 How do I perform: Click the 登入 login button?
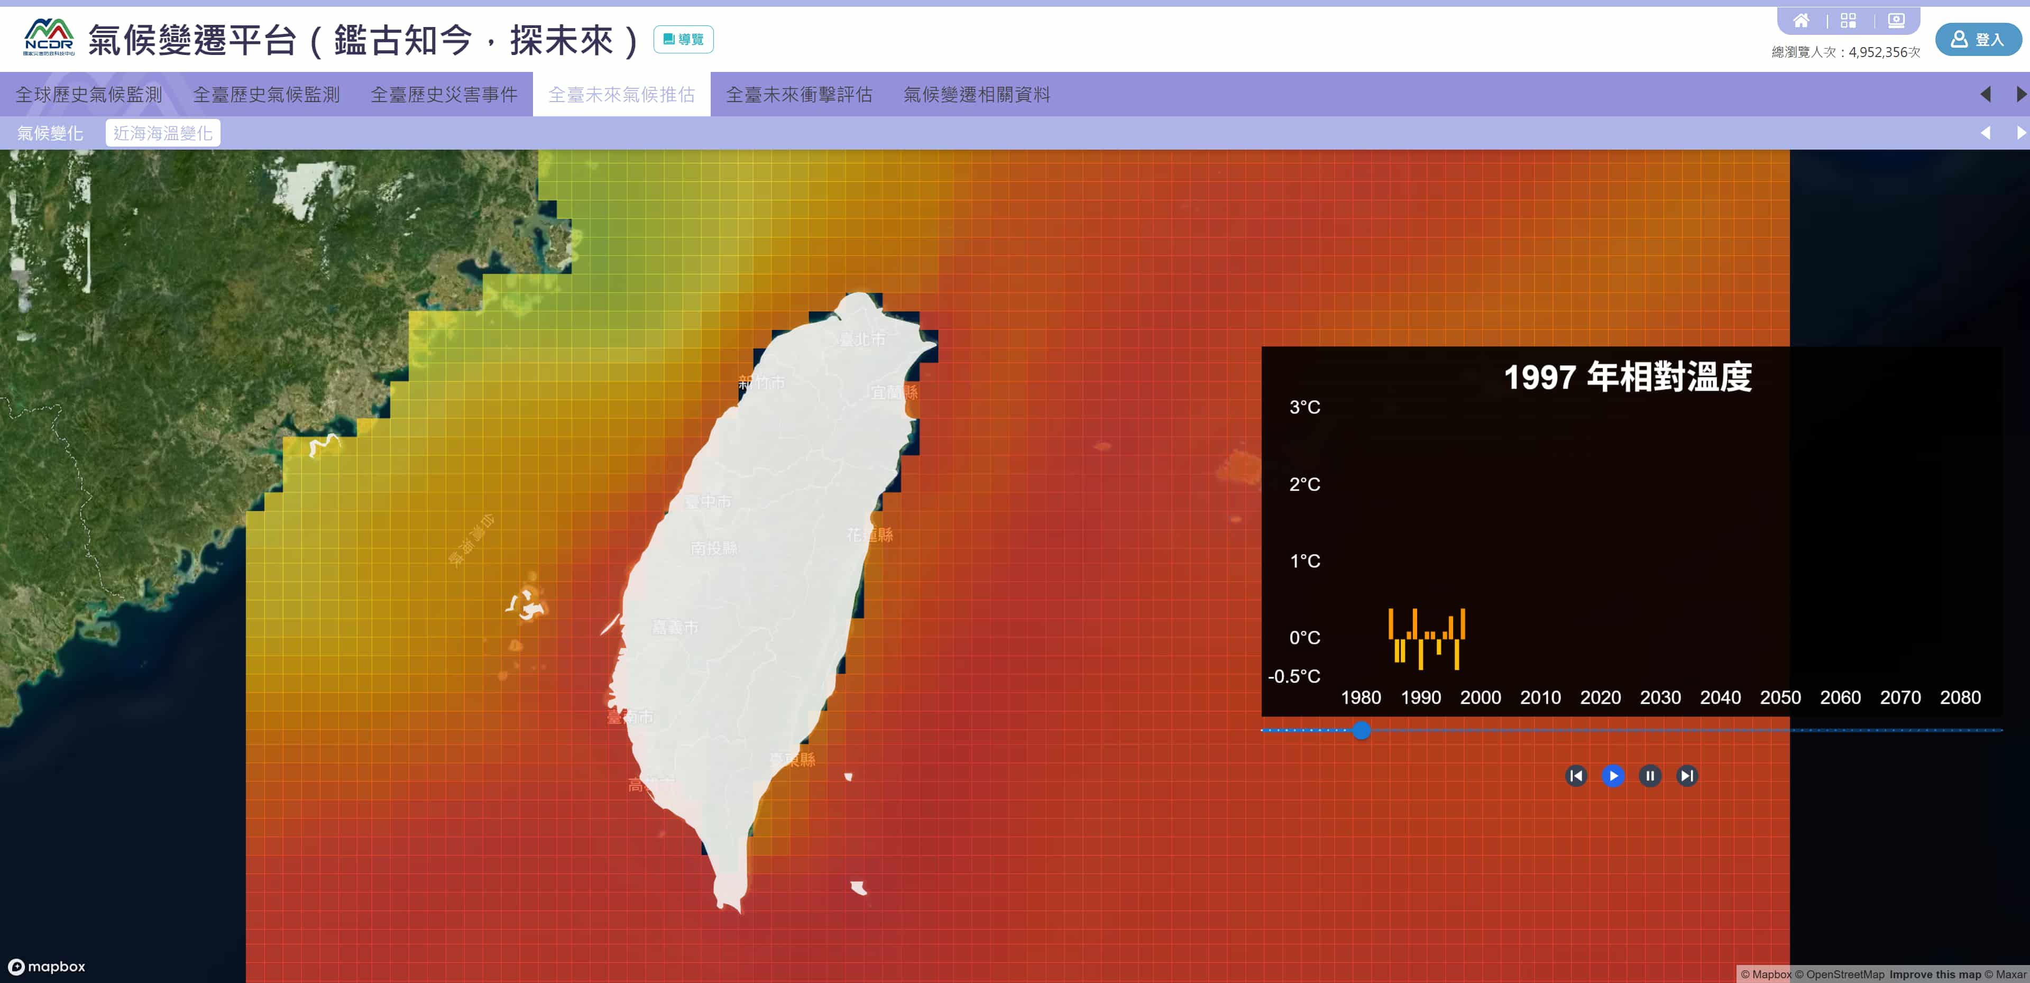pos(1978,40)
